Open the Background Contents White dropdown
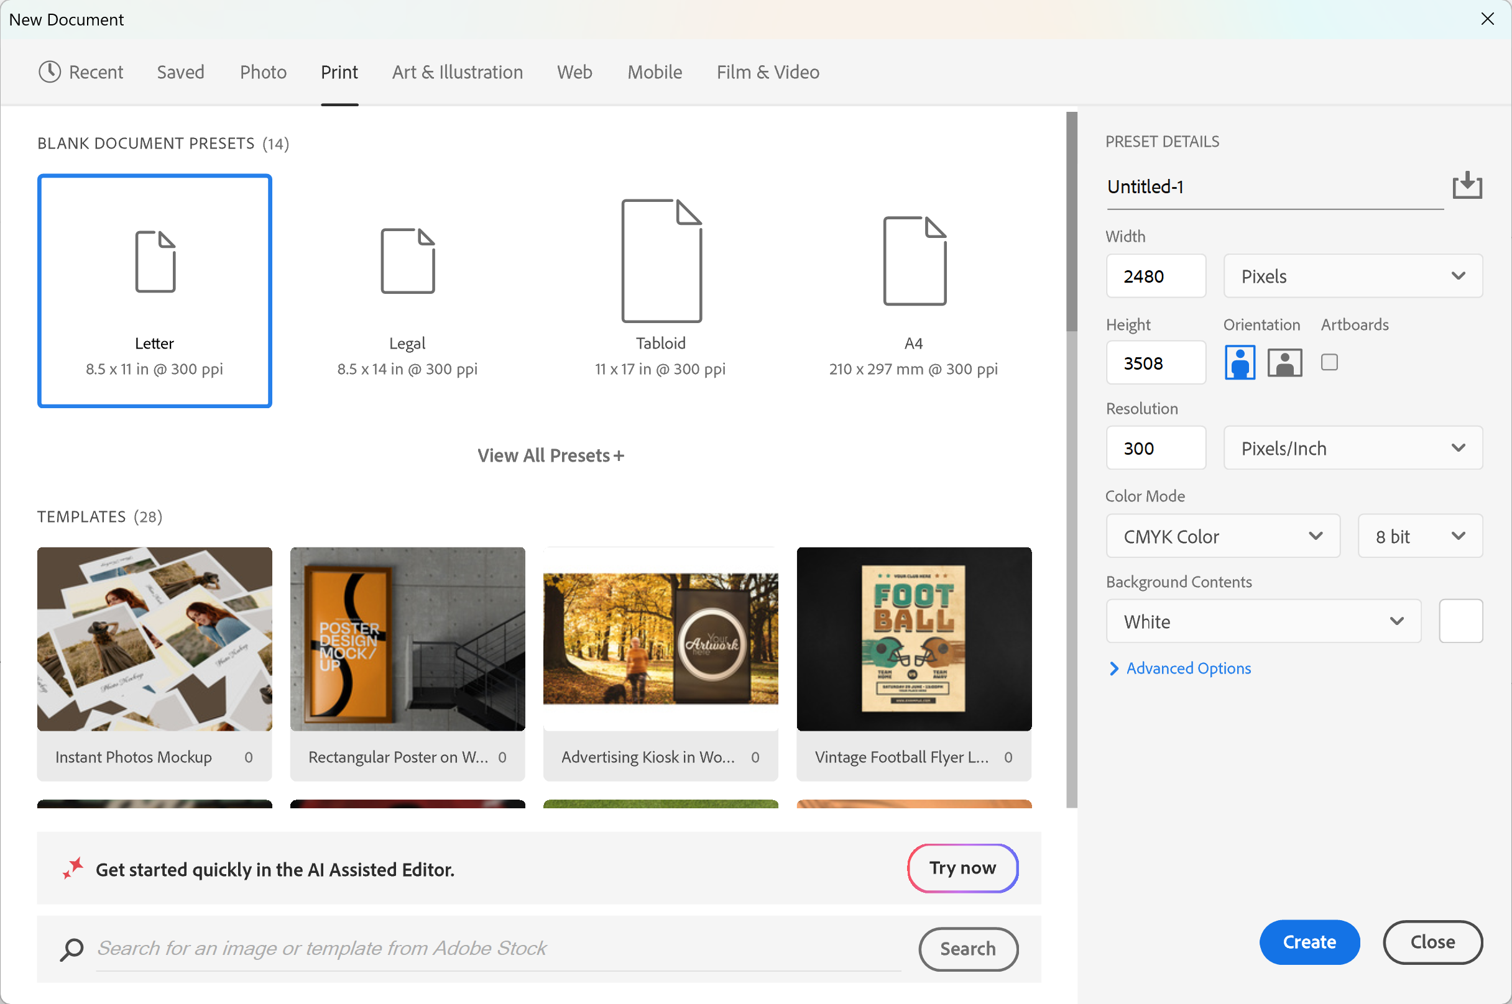This screenshot has height=1004, width=1512. point(1263,621)
